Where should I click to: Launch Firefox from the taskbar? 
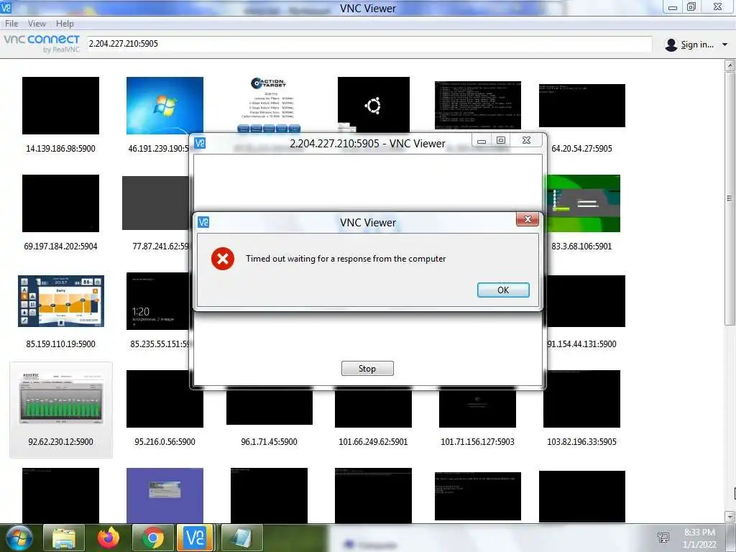coord(109,538)
